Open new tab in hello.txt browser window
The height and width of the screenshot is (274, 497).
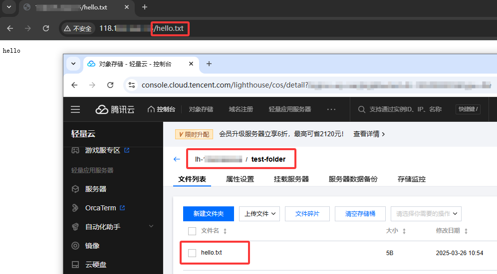click(145, 7)
